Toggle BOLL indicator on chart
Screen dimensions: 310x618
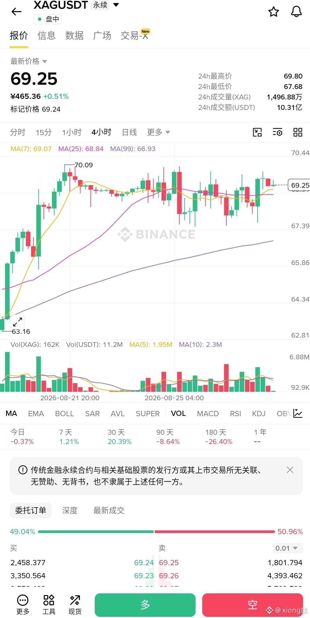click(x=64, y=413)
